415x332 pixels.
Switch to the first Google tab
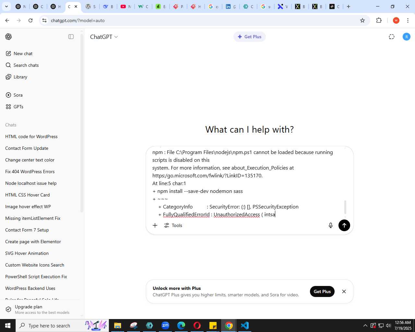pyautogui.click(x=213, y=6)
